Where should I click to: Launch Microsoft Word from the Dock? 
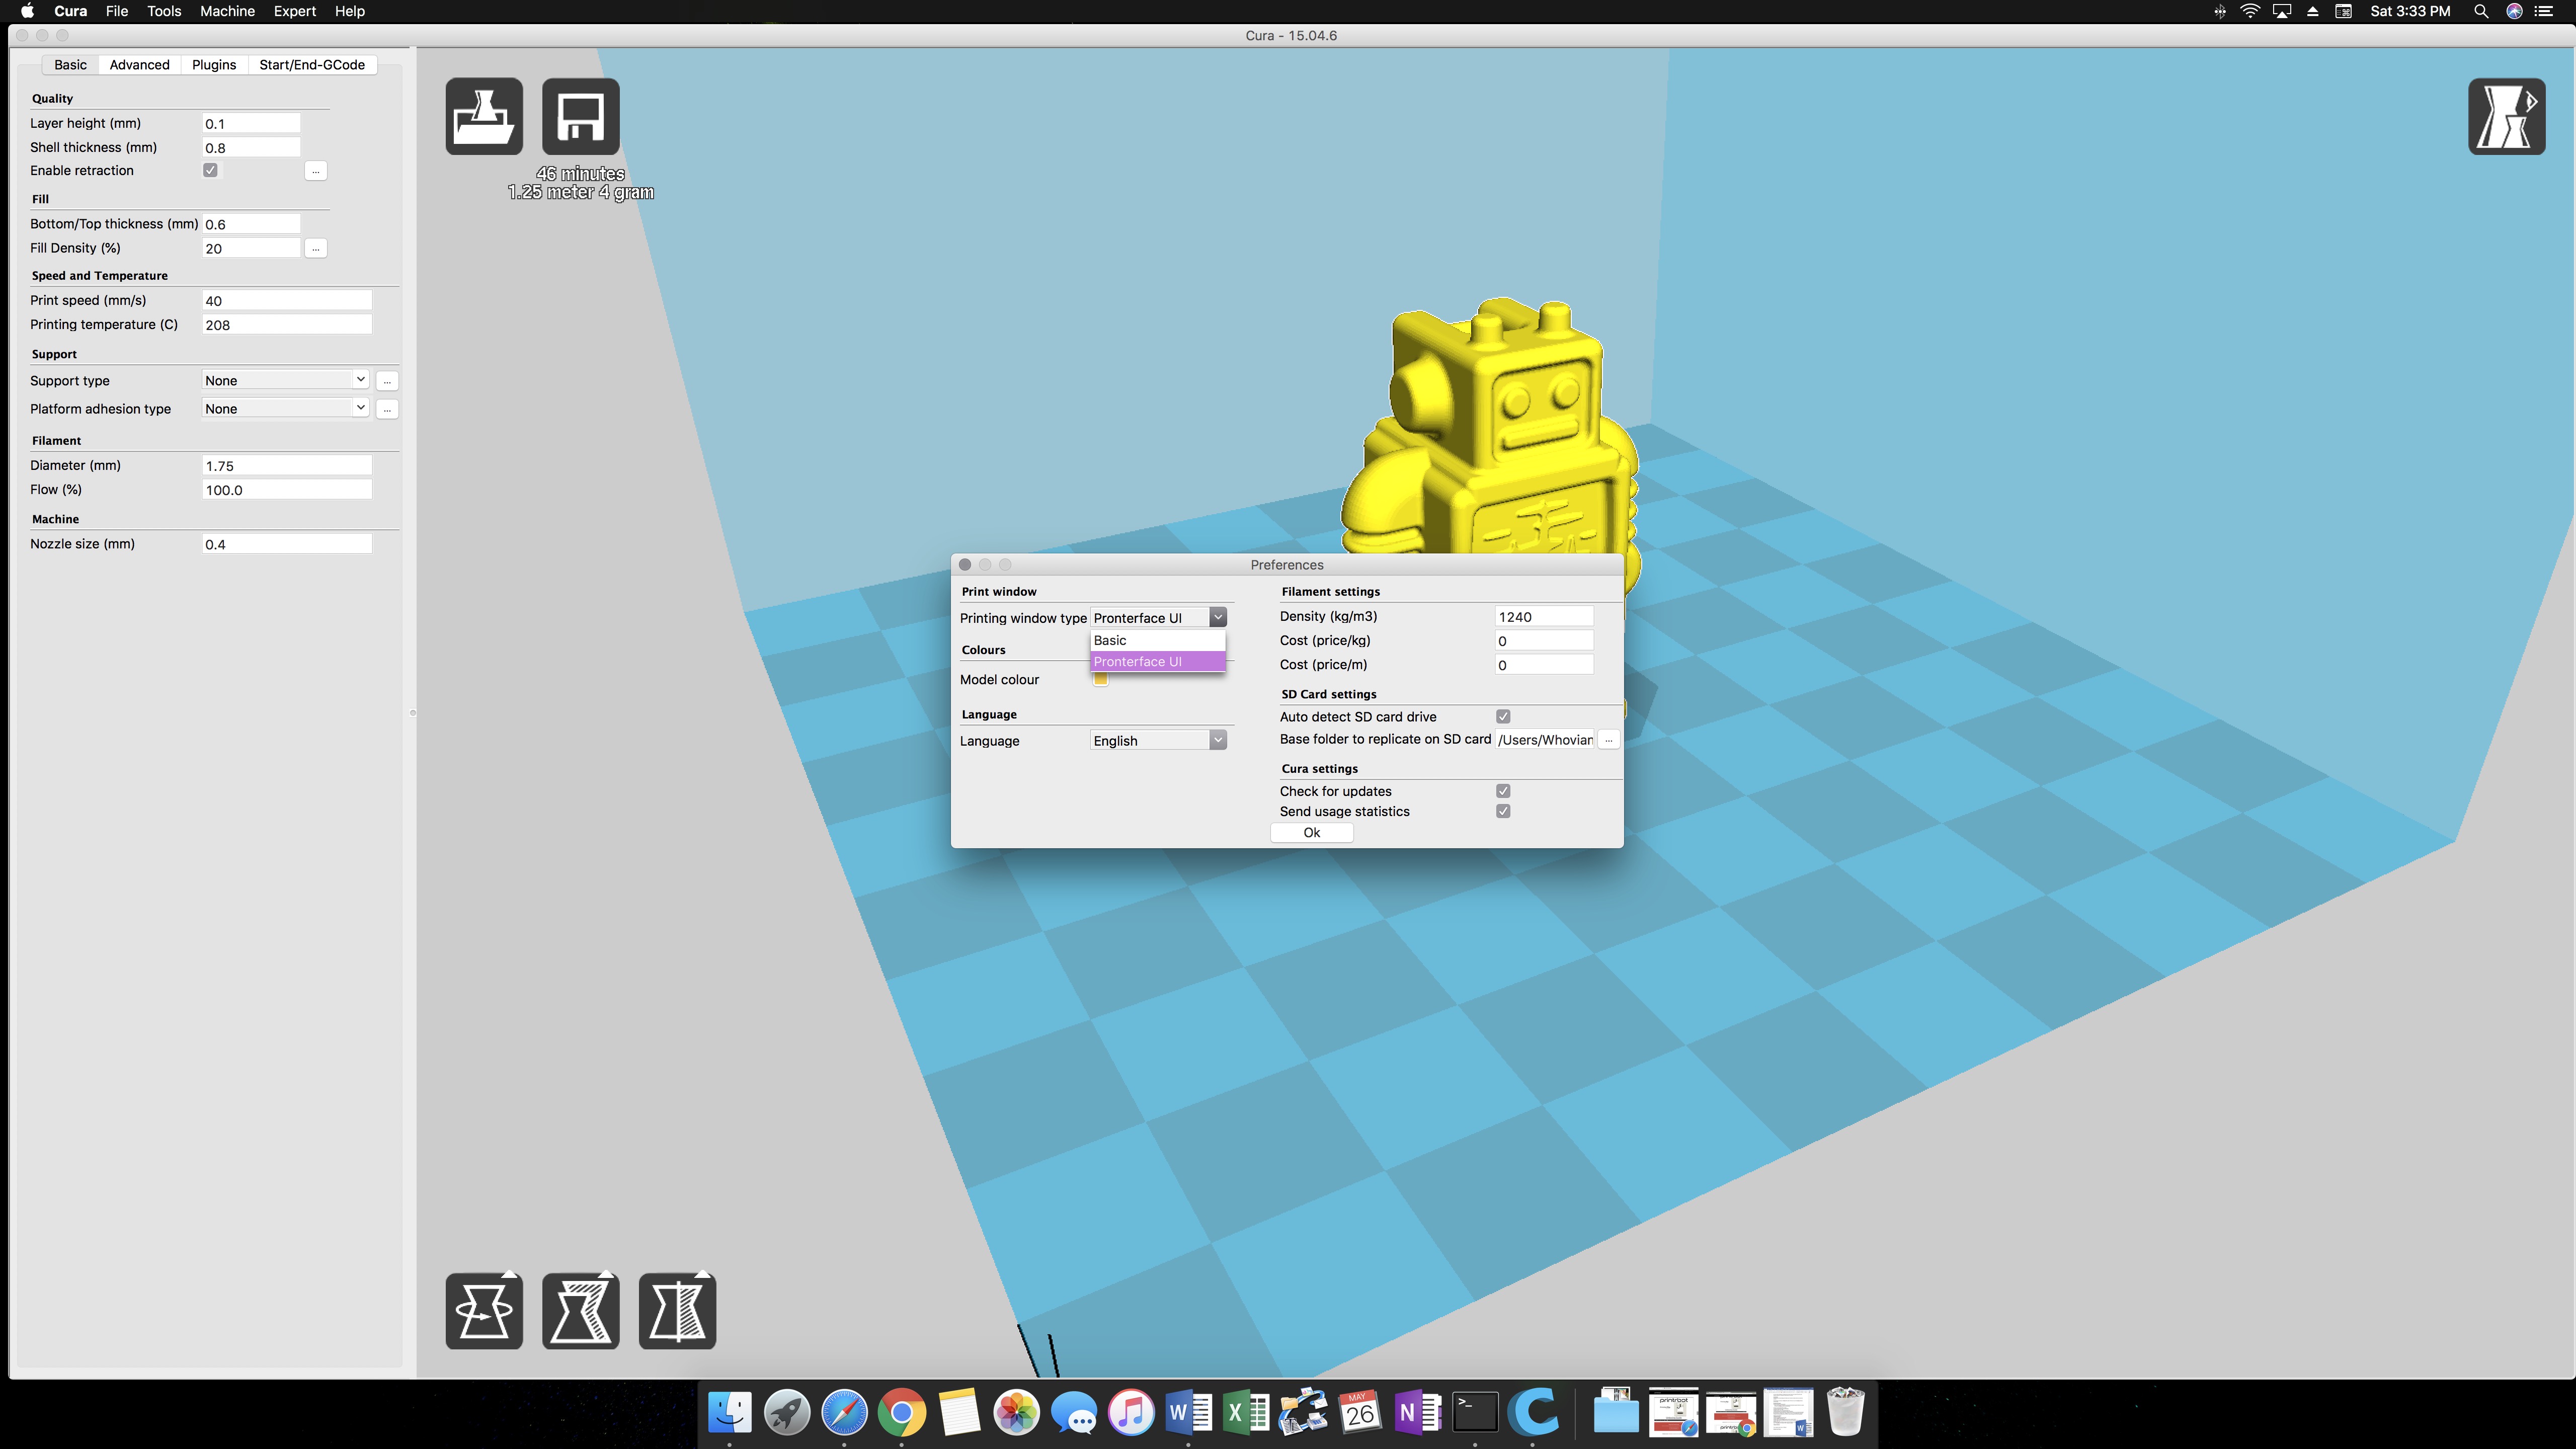pyautogui.click(x=1188, y=1412)
